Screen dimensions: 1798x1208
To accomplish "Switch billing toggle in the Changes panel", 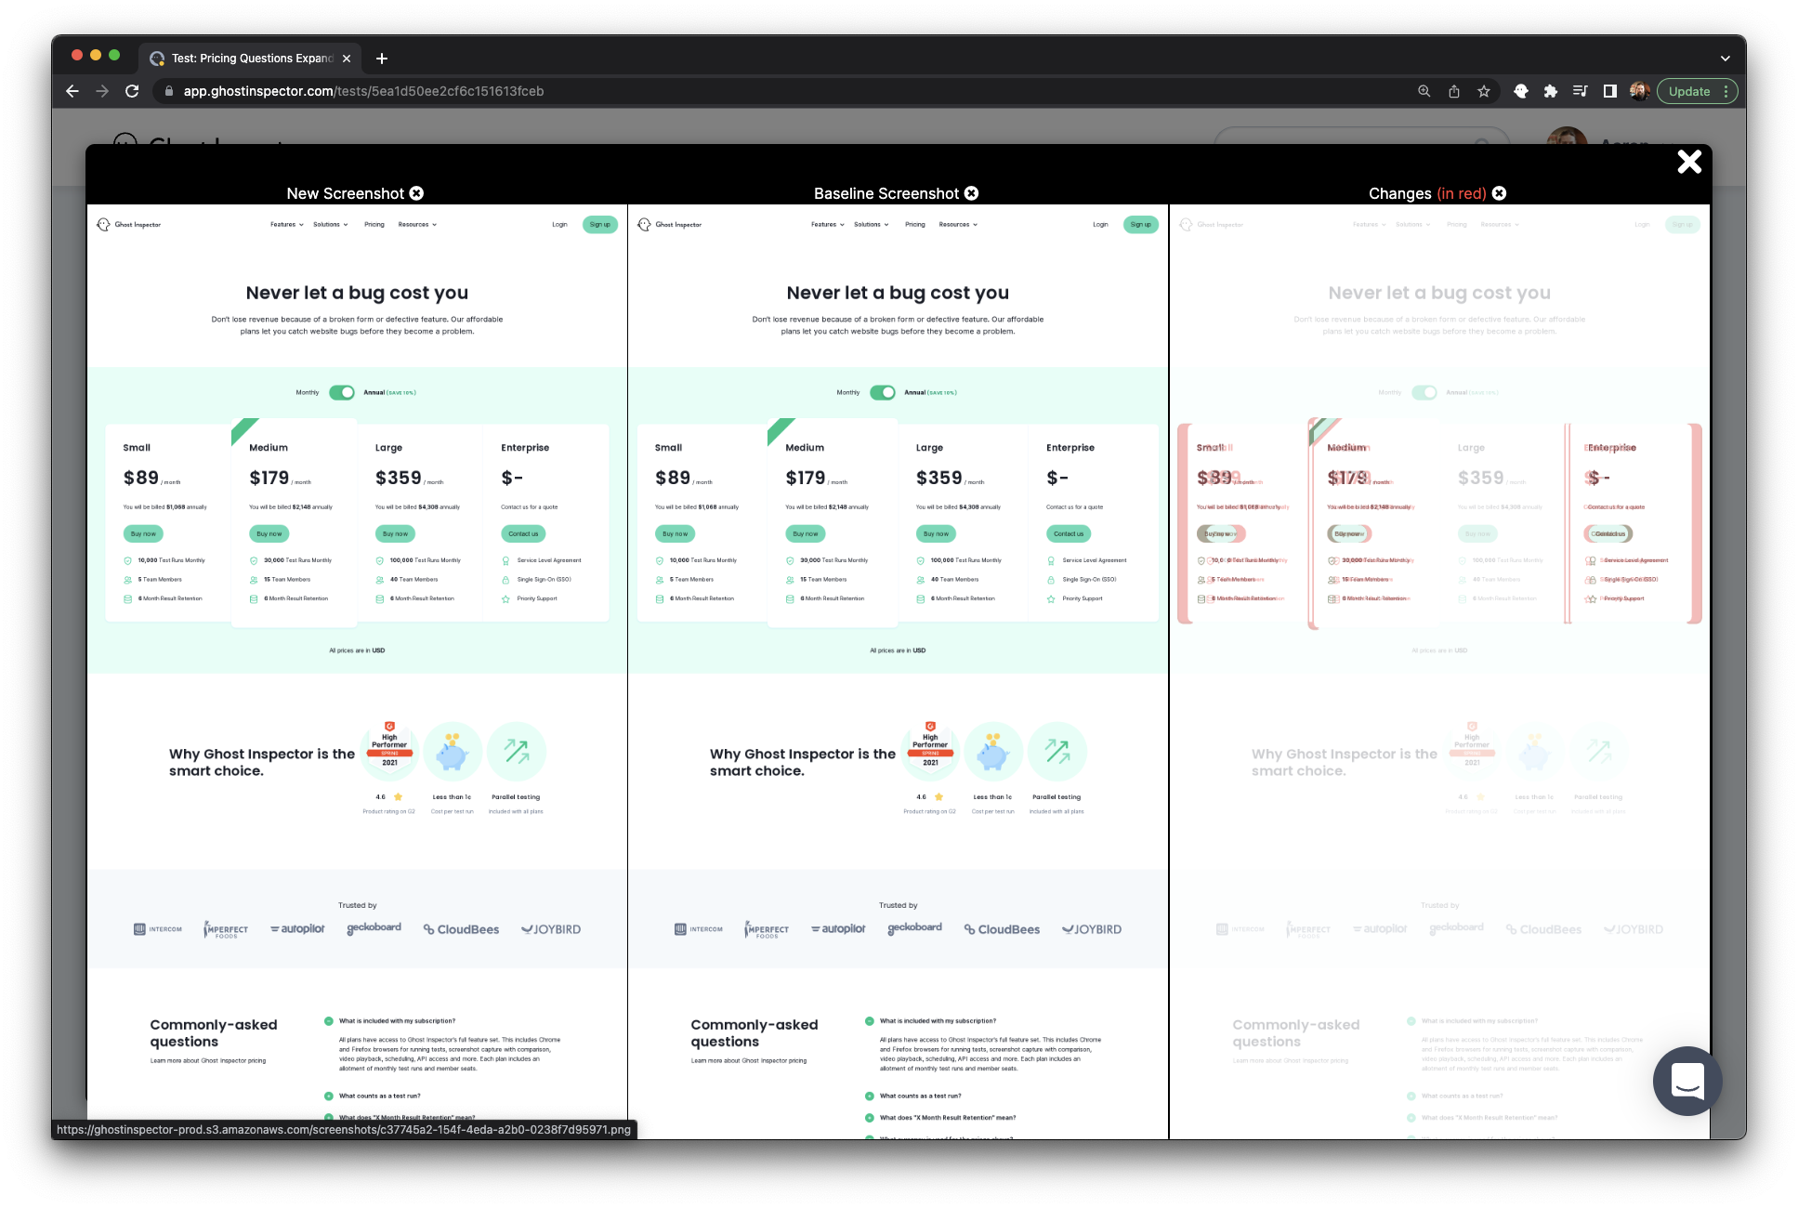I will (x=1426, y=392).
